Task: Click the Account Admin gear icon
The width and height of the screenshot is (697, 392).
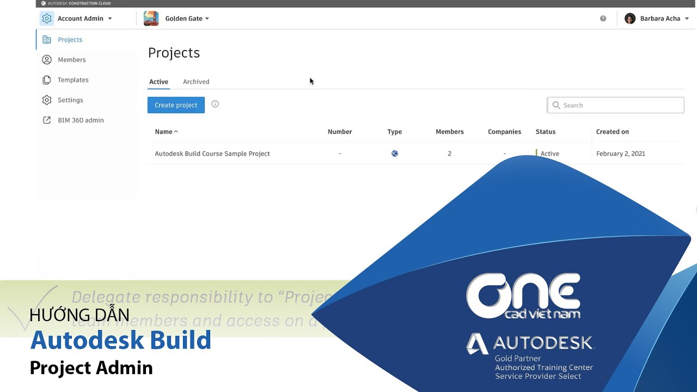Action: 47,19
